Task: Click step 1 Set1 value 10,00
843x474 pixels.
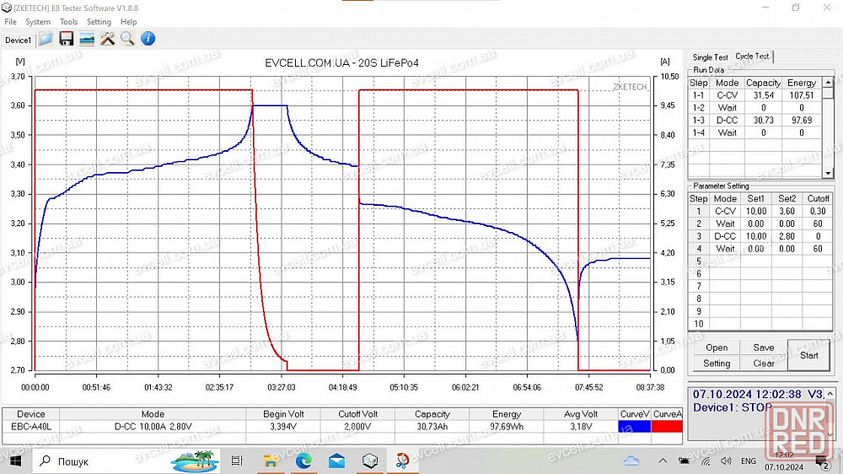Action: pos(756,211)
